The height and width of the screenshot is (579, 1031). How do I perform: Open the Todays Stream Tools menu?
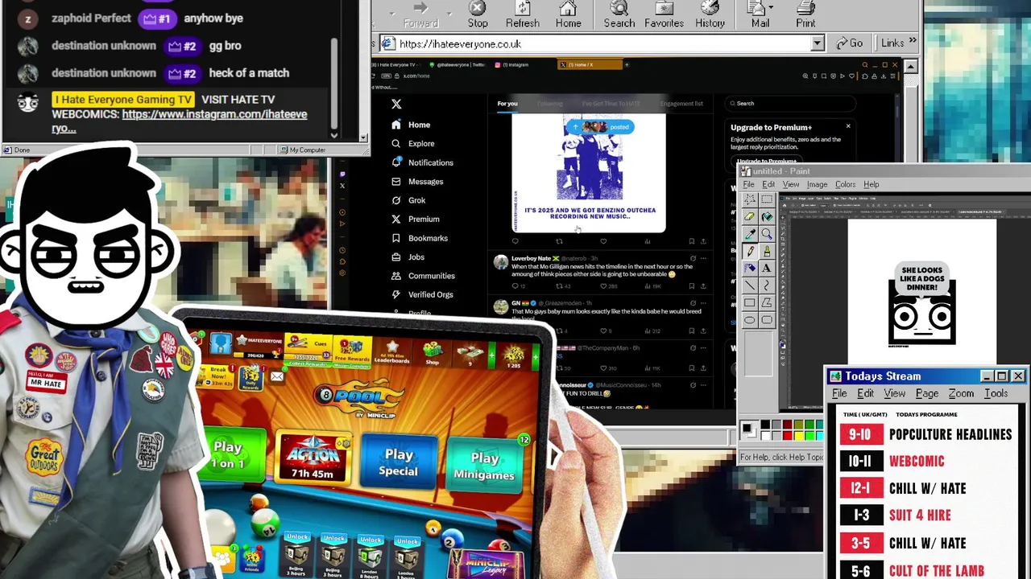(996, 394)
